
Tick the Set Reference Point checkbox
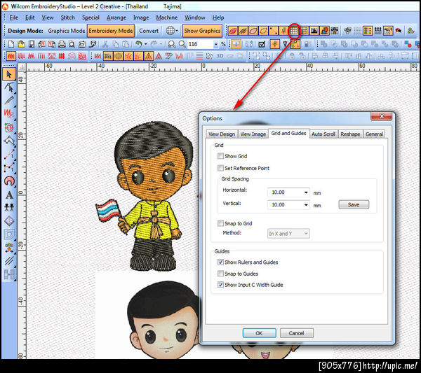click(220, 168)
